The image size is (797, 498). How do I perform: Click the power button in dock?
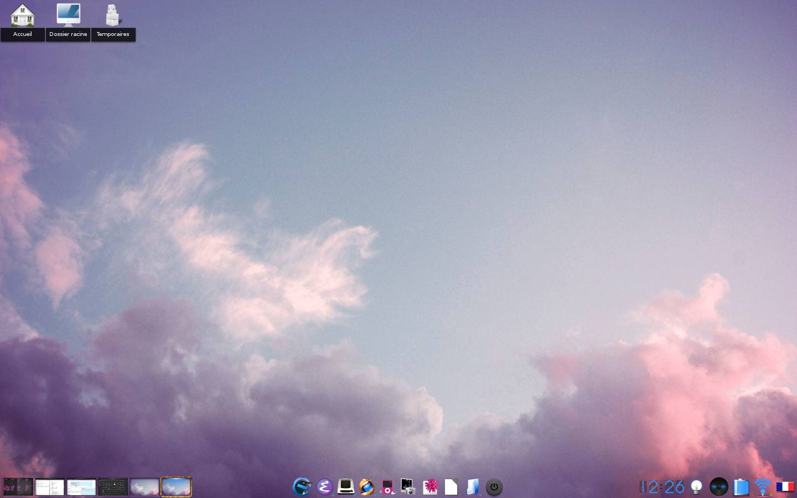494,487
